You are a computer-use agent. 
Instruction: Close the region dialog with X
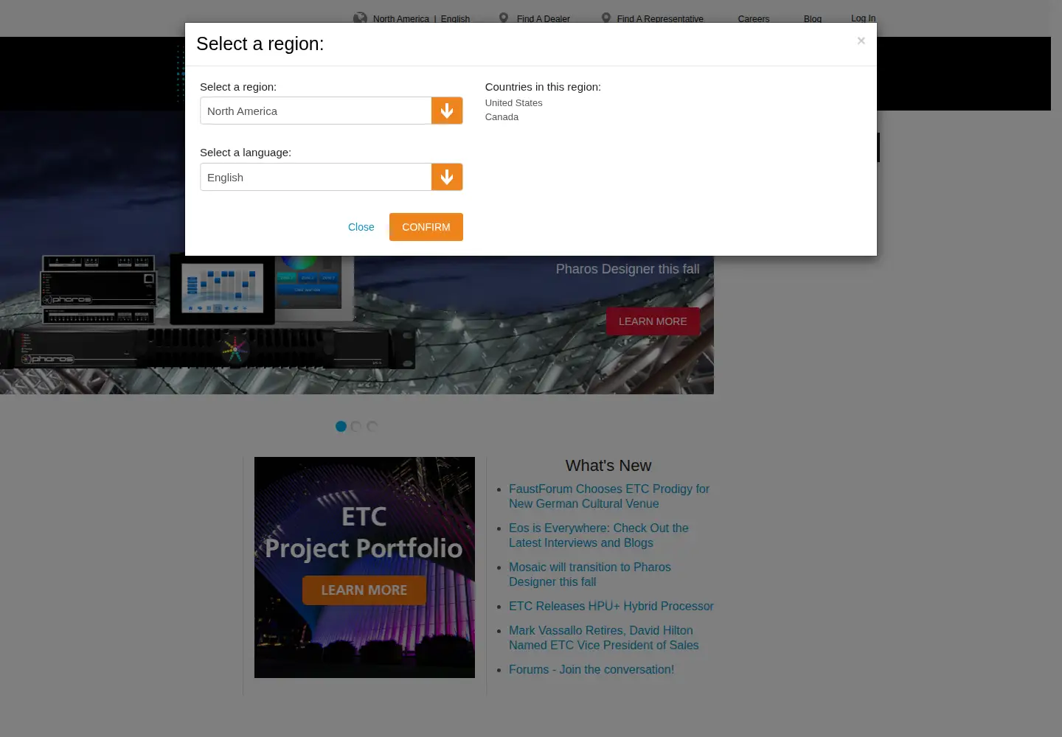(861, 41)
